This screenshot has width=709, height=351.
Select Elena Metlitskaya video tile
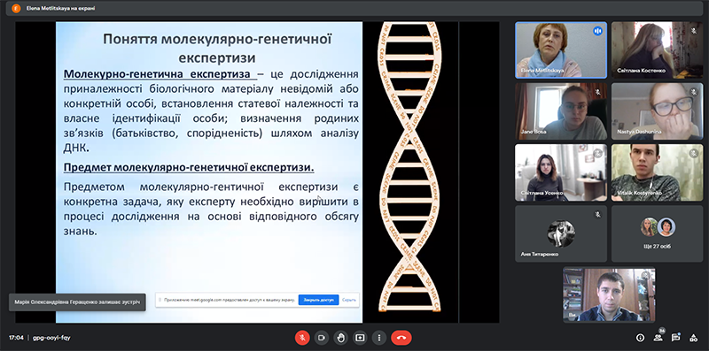click(561, 50)
